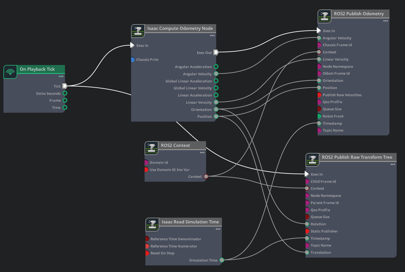This screenshot has width=405, height=272.
Task: Click the ROS2 Publish Raw Transform Tree icon
Action: [312, 160]
